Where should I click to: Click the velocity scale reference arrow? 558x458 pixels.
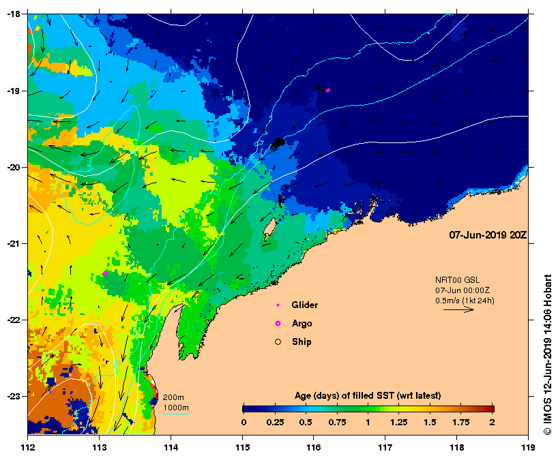458,309
